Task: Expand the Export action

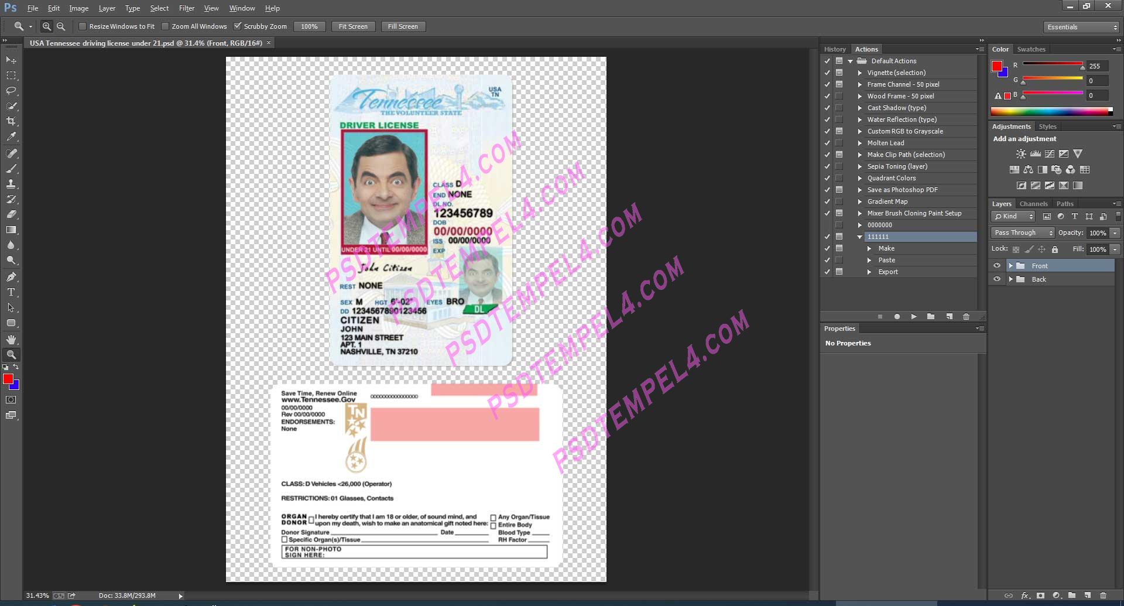Action: pyautogui.click(x=870, y=272)
